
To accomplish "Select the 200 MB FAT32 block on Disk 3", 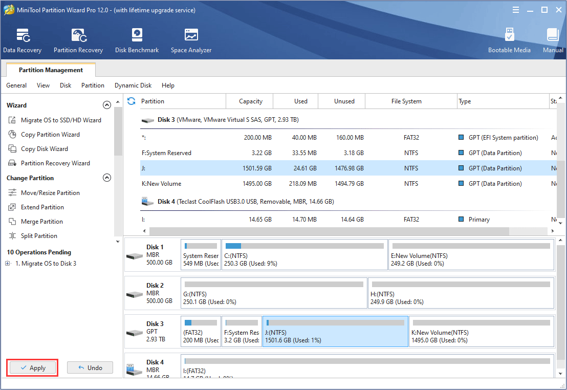I will click(201, 331).
